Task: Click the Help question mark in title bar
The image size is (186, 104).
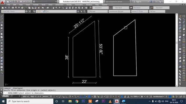Action: (160, 2)
